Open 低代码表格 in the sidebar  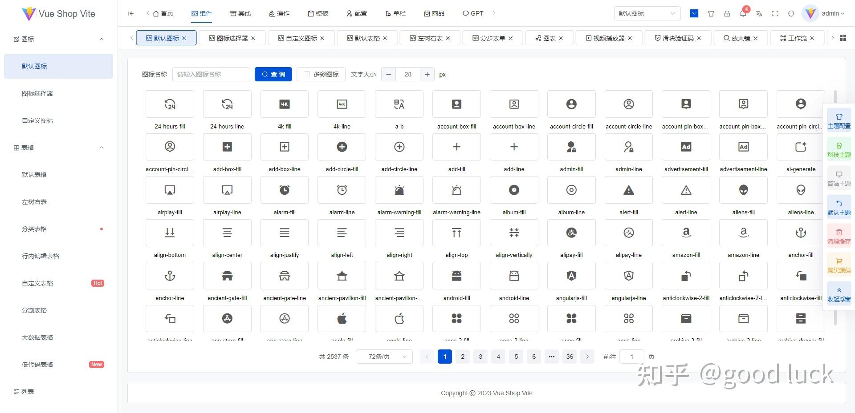(x=59, y=365)
